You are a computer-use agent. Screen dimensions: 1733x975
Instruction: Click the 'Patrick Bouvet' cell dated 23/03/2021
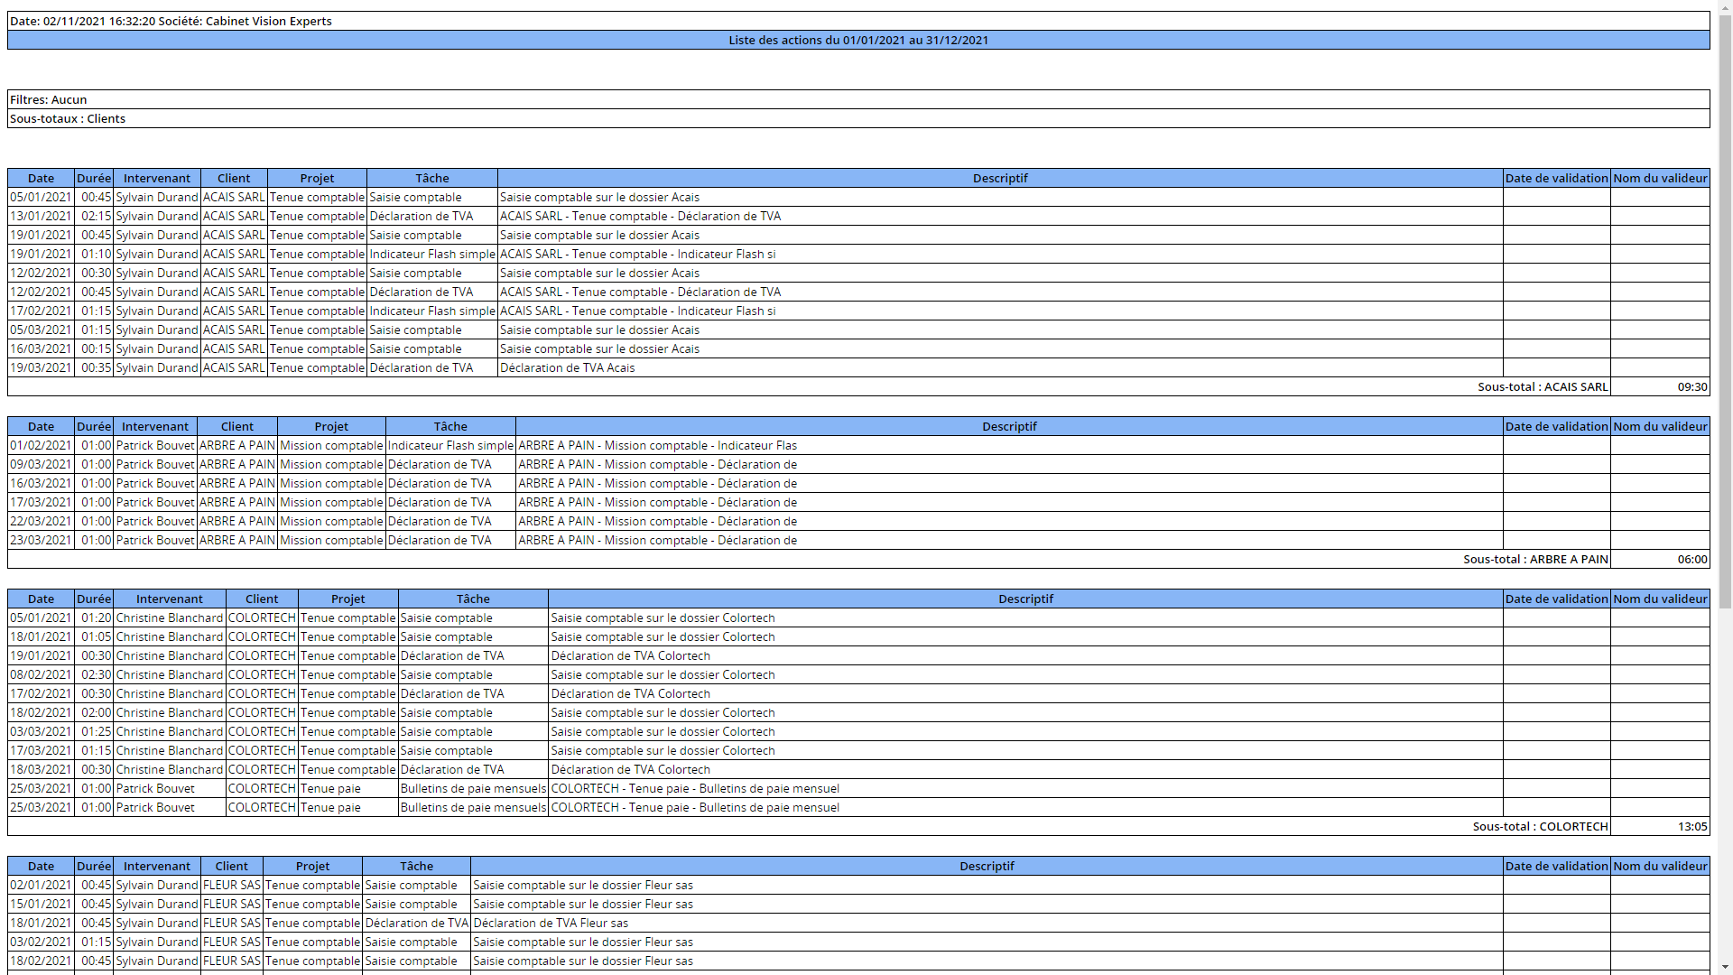(x=154, y=540)
